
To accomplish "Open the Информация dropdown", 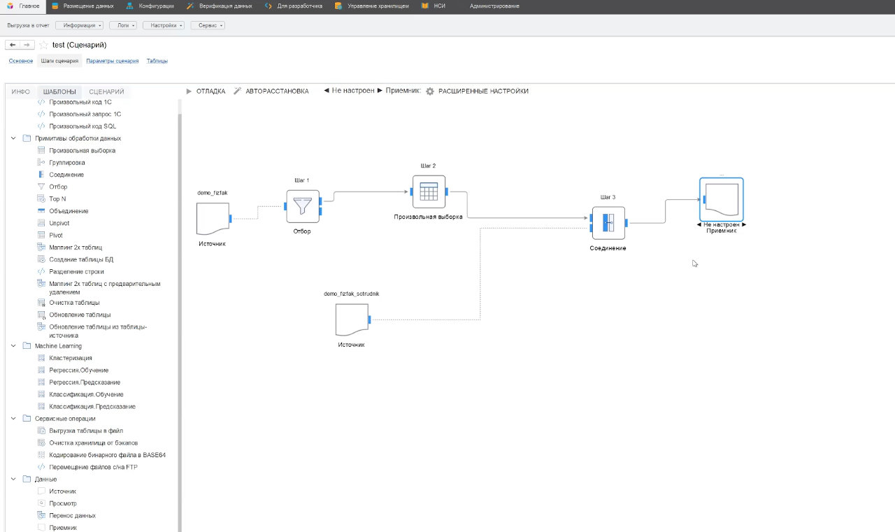I will point(79,25).
